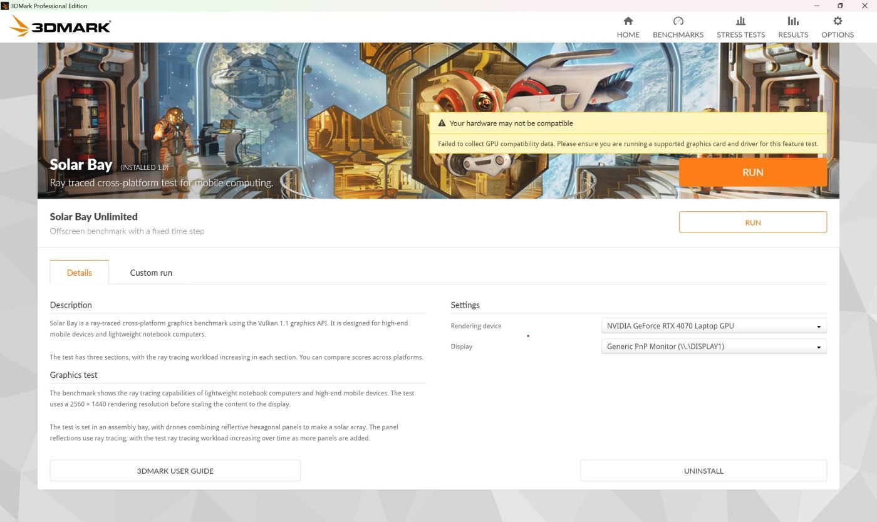Click 'Offscreen benchmark with a fixed time step'
Image resolution: width=877 pixels, height=522 pixels.
(127, 231)
